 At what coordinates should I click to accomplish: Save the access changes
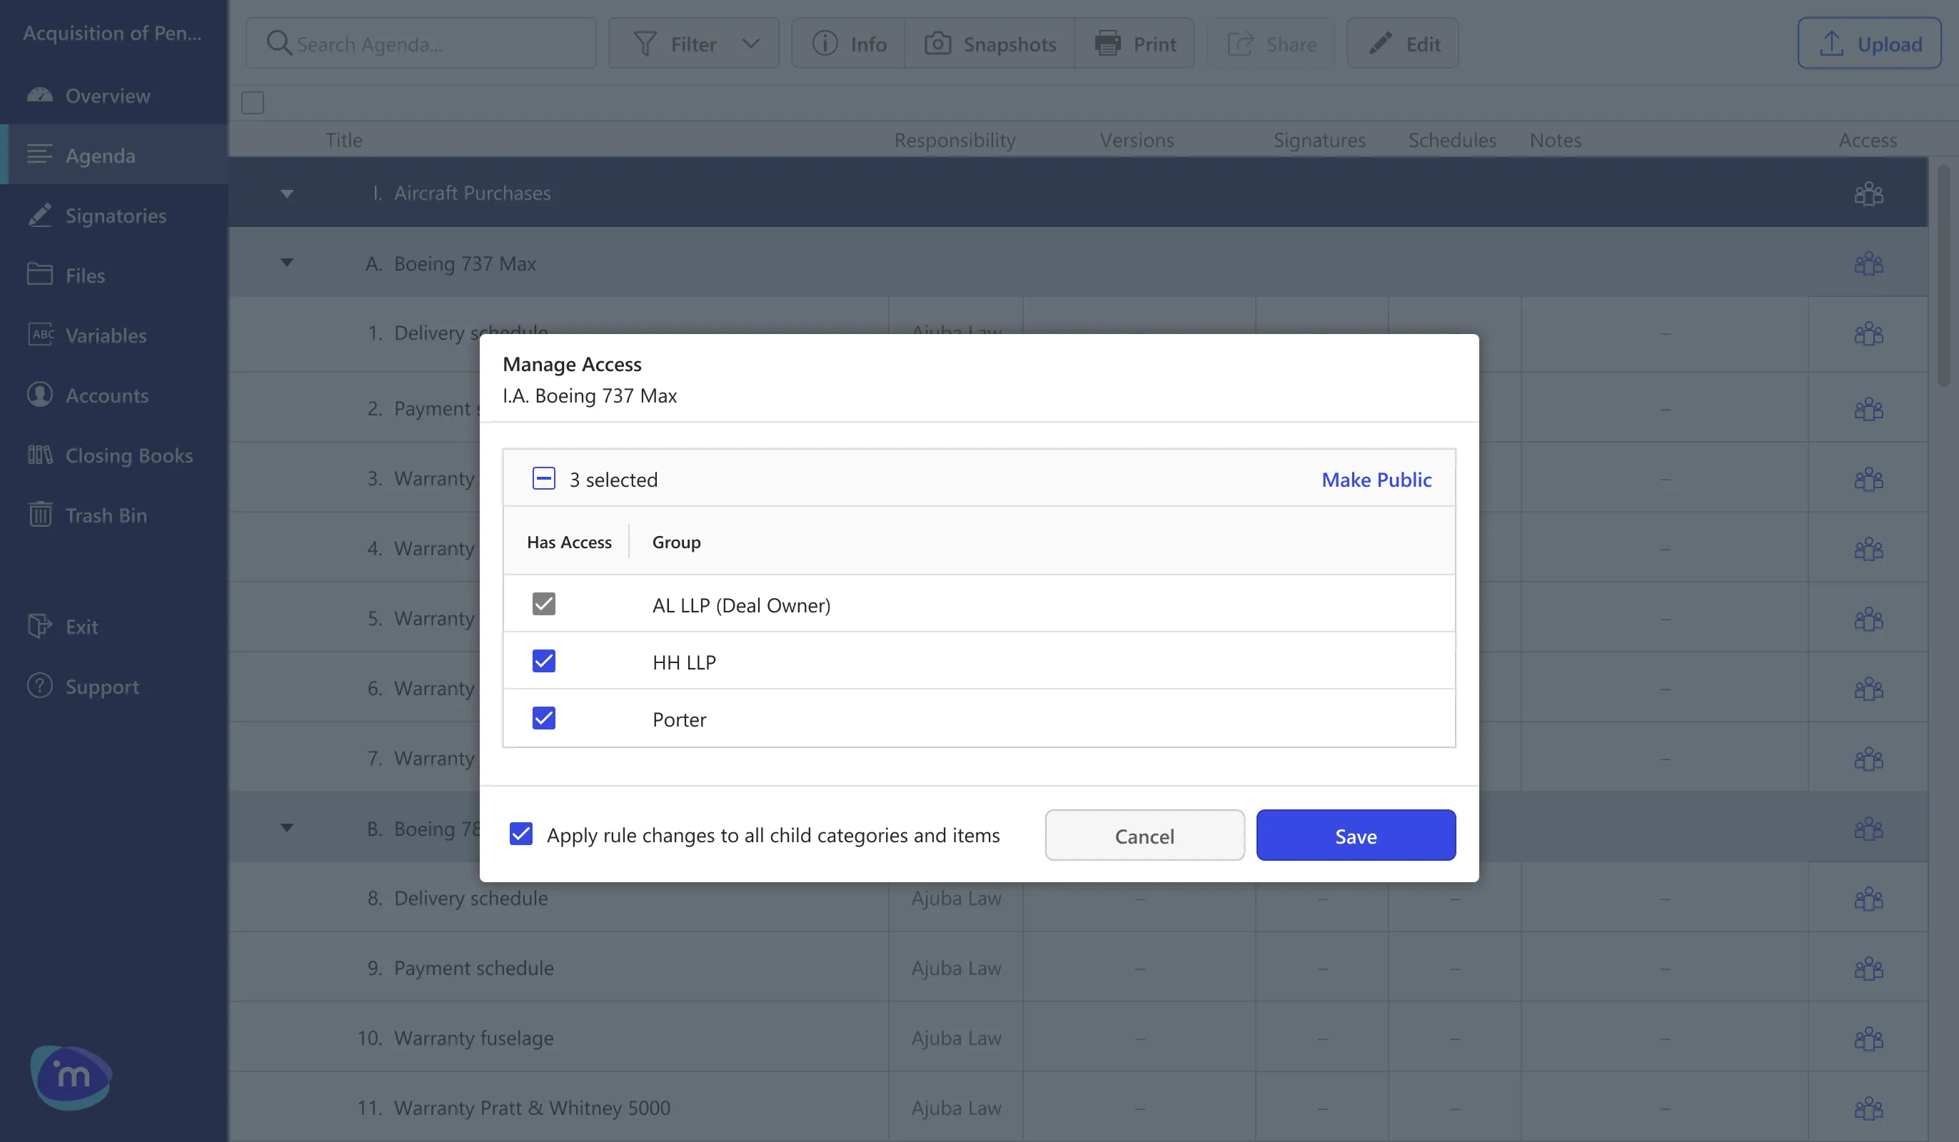(1356, 836)
